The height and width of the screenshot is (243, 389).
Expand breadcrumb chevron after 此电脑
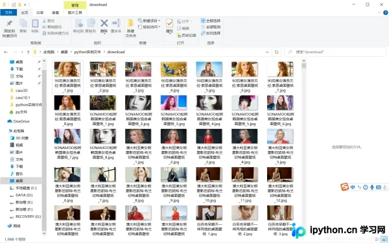click(x=58, y=52)
